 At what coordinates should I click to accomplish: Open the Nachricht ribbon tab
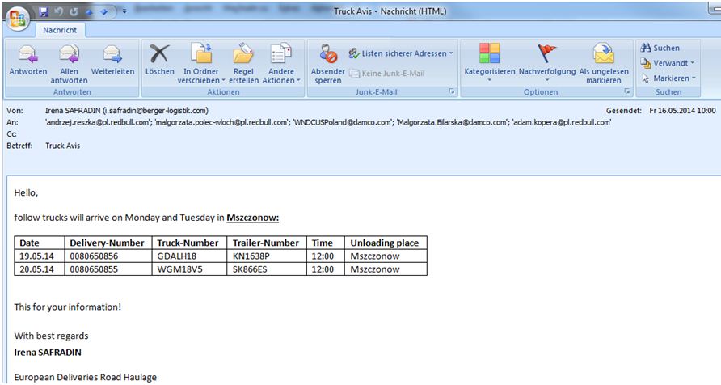point(60,30)
